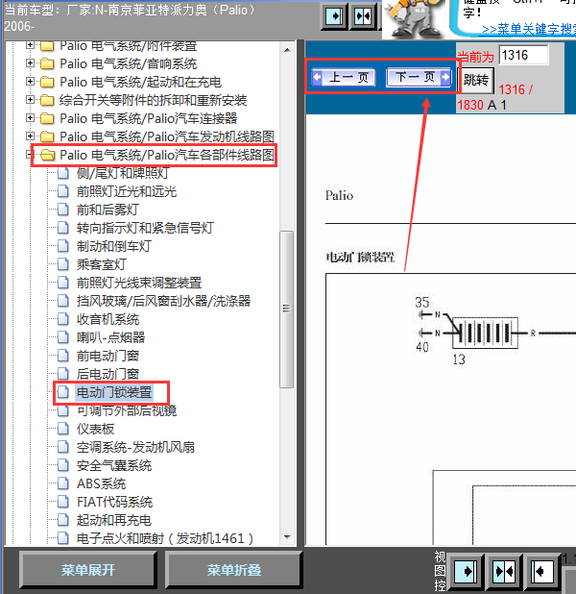Click the mechanic mascot image

(x=415, y=18)
